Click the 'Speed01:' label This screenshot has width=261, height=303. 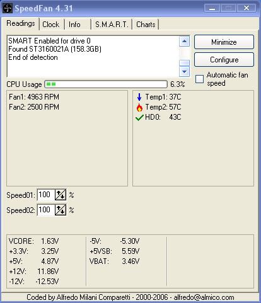(21, 195)
